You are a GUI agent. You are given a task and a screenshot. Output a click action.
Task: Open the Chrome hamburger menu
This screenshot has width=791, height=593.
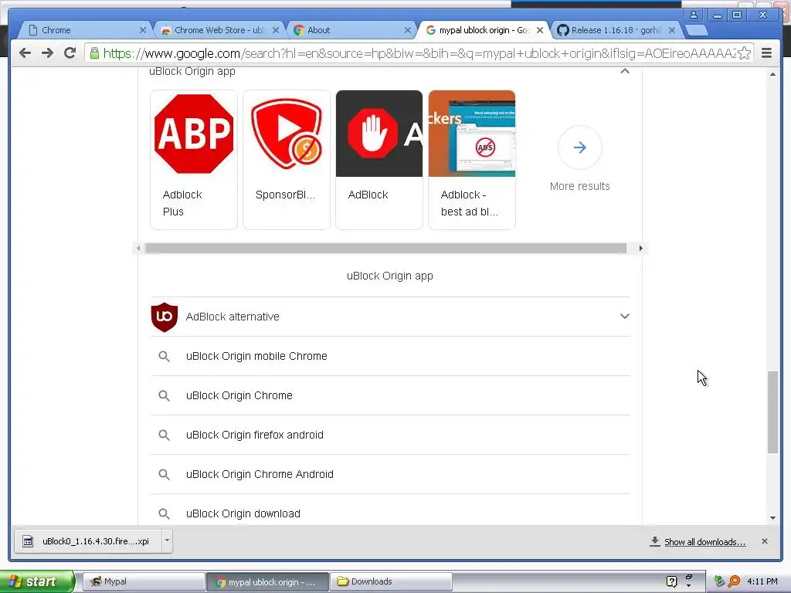click(766, 53)
